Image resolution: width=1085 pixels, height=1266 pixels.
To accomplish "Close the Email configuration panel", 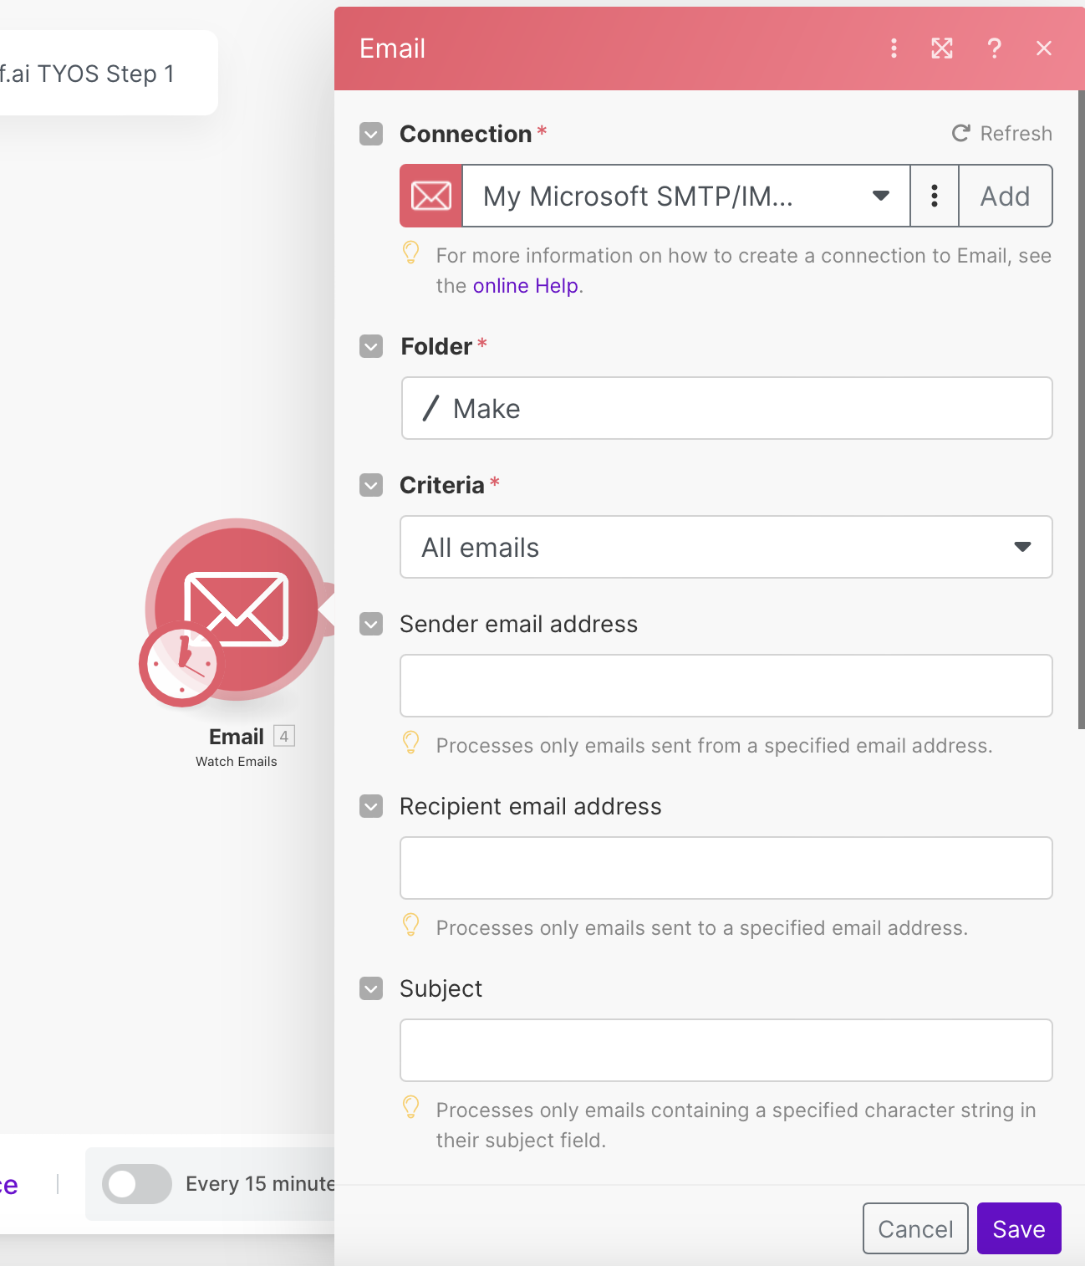I will [1044, 48].
